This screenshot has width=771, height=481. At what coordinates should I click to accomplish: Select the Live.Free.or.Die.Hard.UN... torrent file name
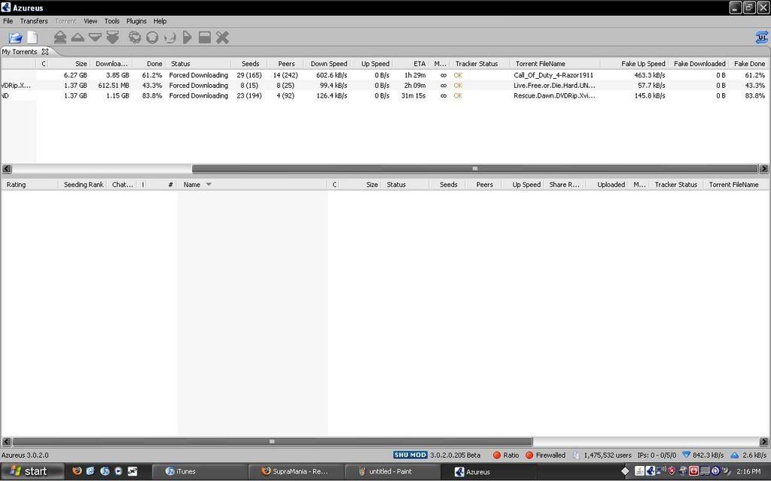554,86
